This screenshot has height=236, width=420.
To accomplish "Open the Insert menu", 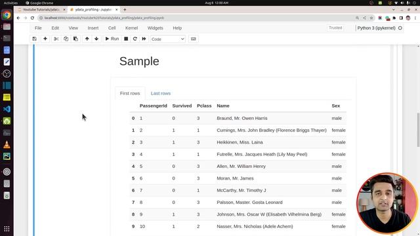I will click(93, 28).
